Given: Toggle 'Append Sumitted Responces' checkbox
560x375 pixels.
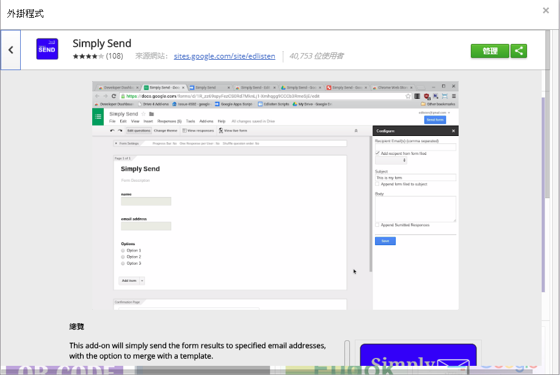Looking at the screenshot, I should coord(377,225).
